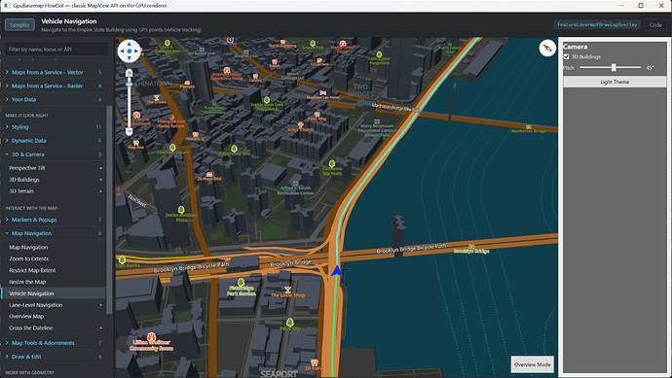This screenshot has height=378, width=672.
Task: Click the Lillian Wald Community Room marker
Action: [151, 336]
